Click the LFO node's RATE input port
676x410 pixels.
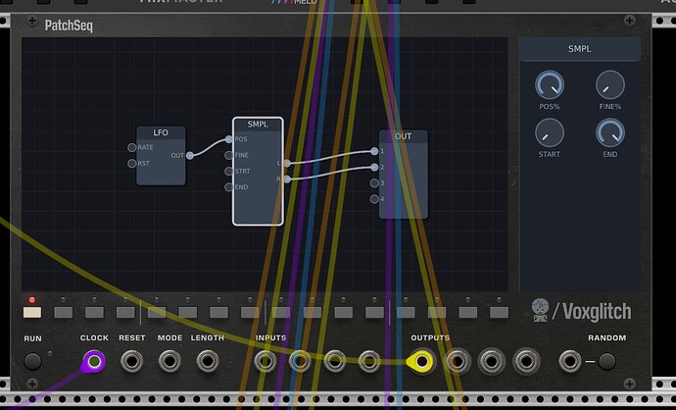point(132,147)
